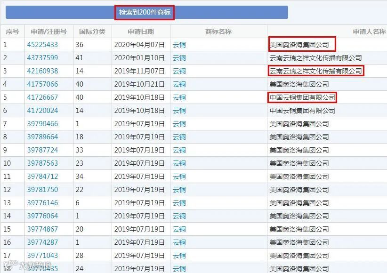Click 云铜 trademark name in row 1
Image resolution: width=387 pixels, height=273 pixels.
(179, 45)
